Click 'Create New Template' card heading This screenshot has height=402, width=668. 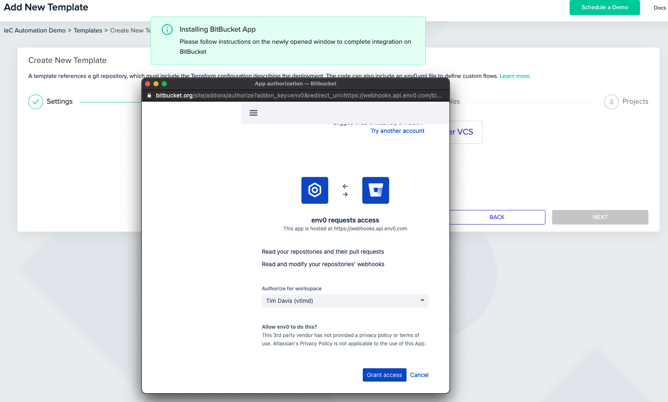68,60
